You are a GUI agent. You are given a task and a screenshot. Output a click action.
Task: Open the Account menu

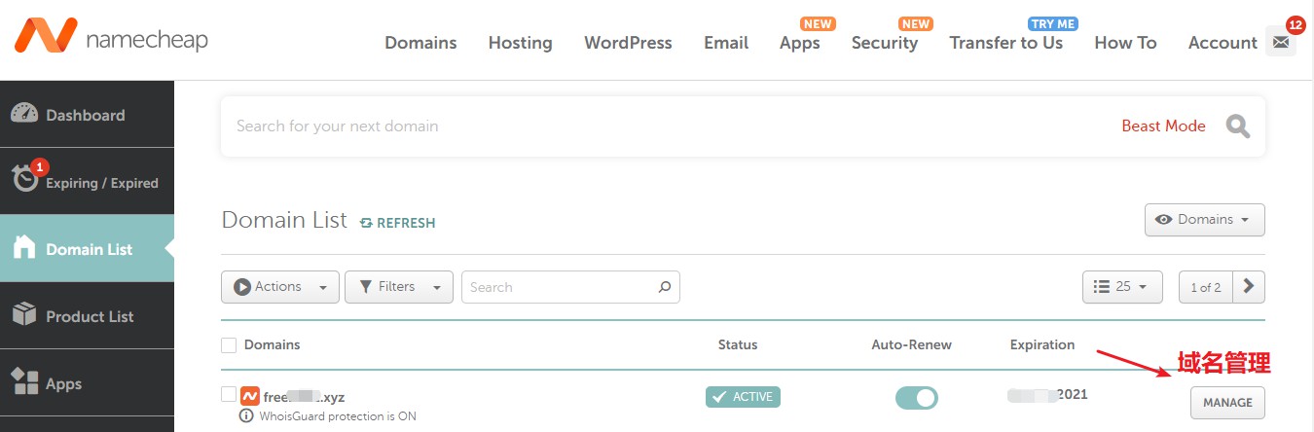(1223, 43)
